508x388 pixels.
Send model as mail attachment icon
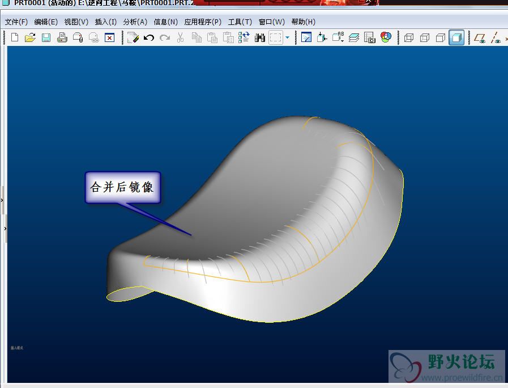click(78, 37)
